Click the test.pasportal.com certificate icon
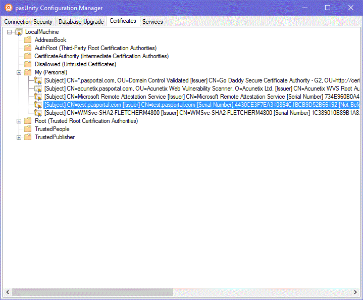363x300 pixels. coord(38,105)
